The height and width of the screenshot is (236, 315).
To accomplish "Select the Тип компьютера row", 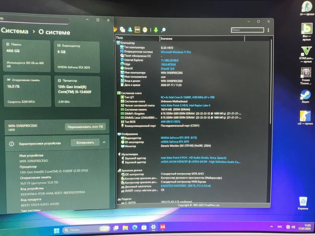I will click(x=146, y=48).
